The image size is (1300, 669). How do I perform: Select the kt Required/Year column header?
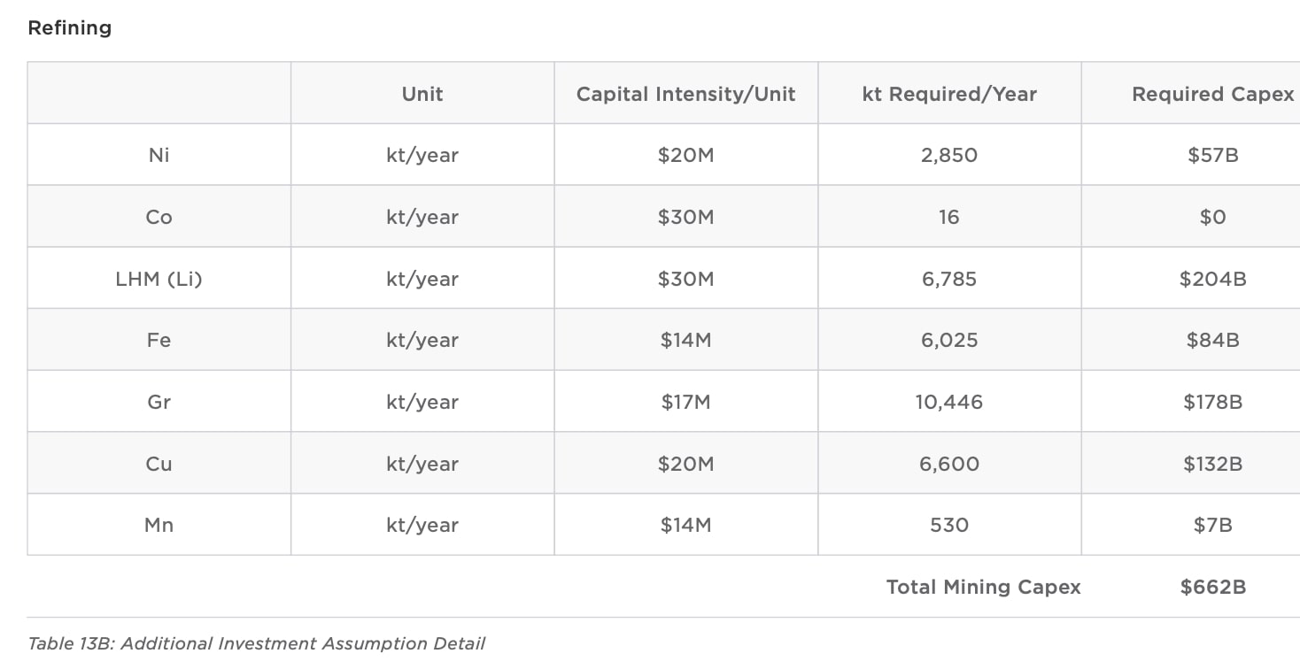948,94
